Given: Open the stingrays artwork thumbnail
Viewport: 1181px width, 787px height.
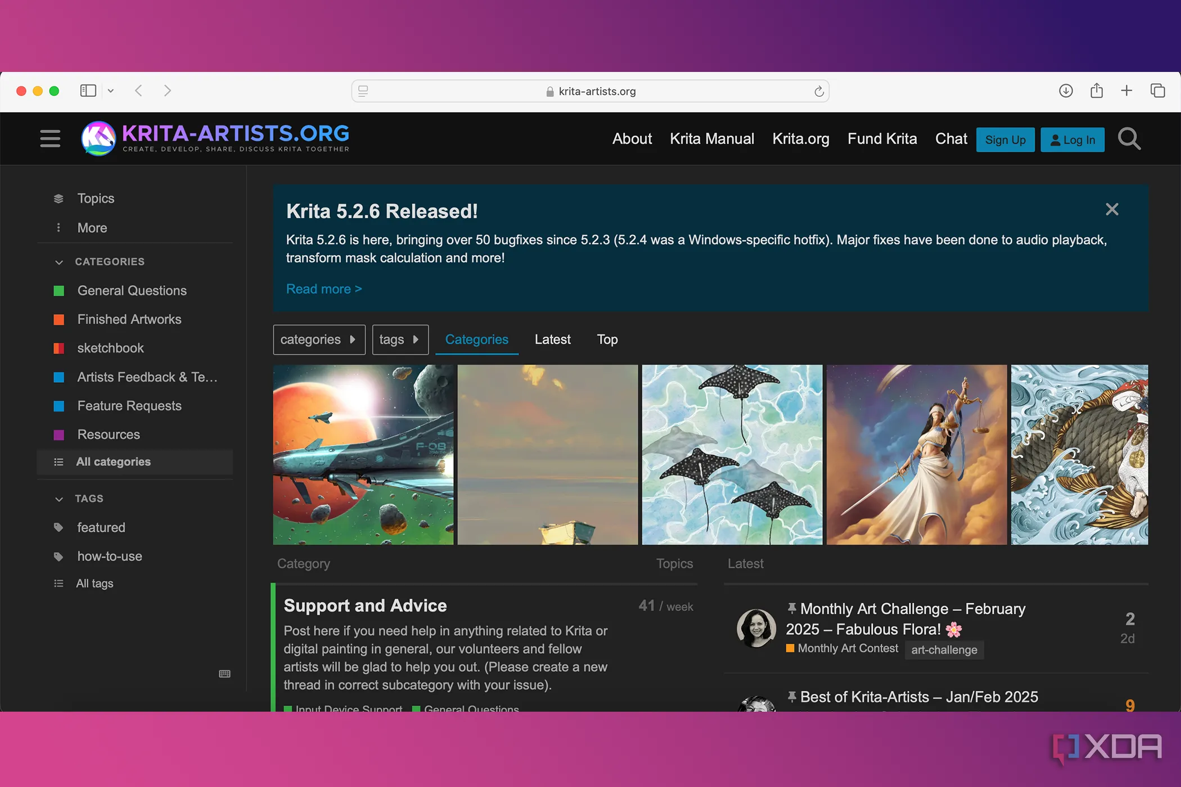Looking at the screenshot, I should click(x=732, y=455).
